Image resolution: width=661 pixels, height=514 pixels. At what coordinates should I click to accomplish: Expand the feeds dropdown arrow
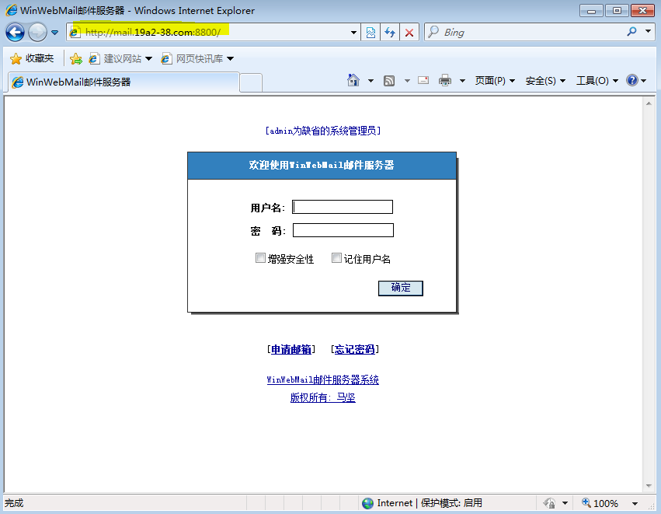pyautogui.click(x=407, y=81)
